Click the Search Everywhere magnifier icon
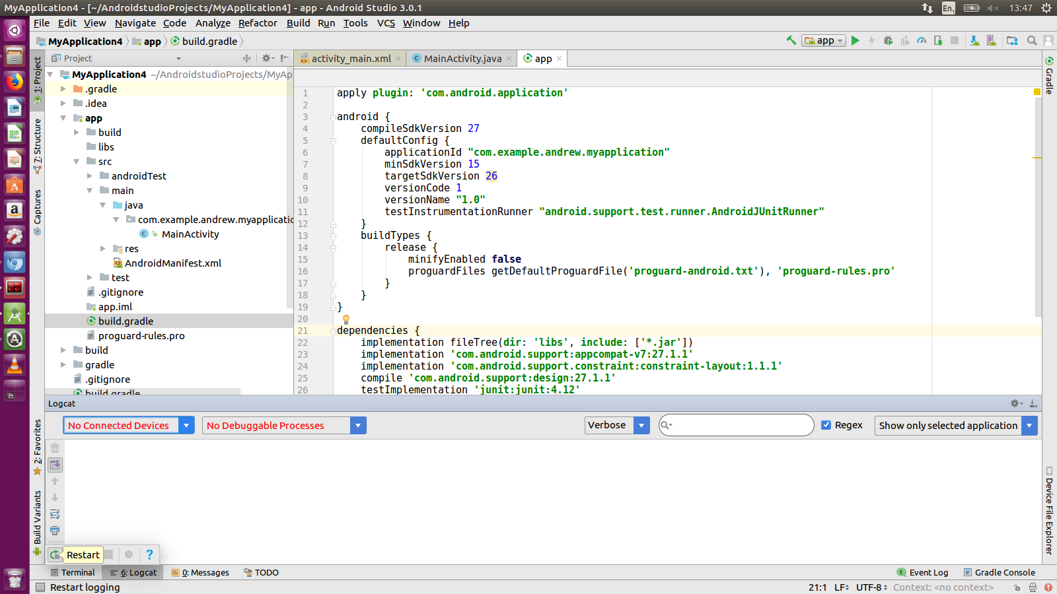Image resolution: width=1057 pixels, height=594 pixels. (1032, 41)
